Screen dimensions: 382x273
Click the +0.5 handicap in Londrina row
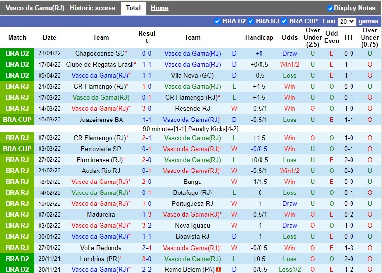259,259
